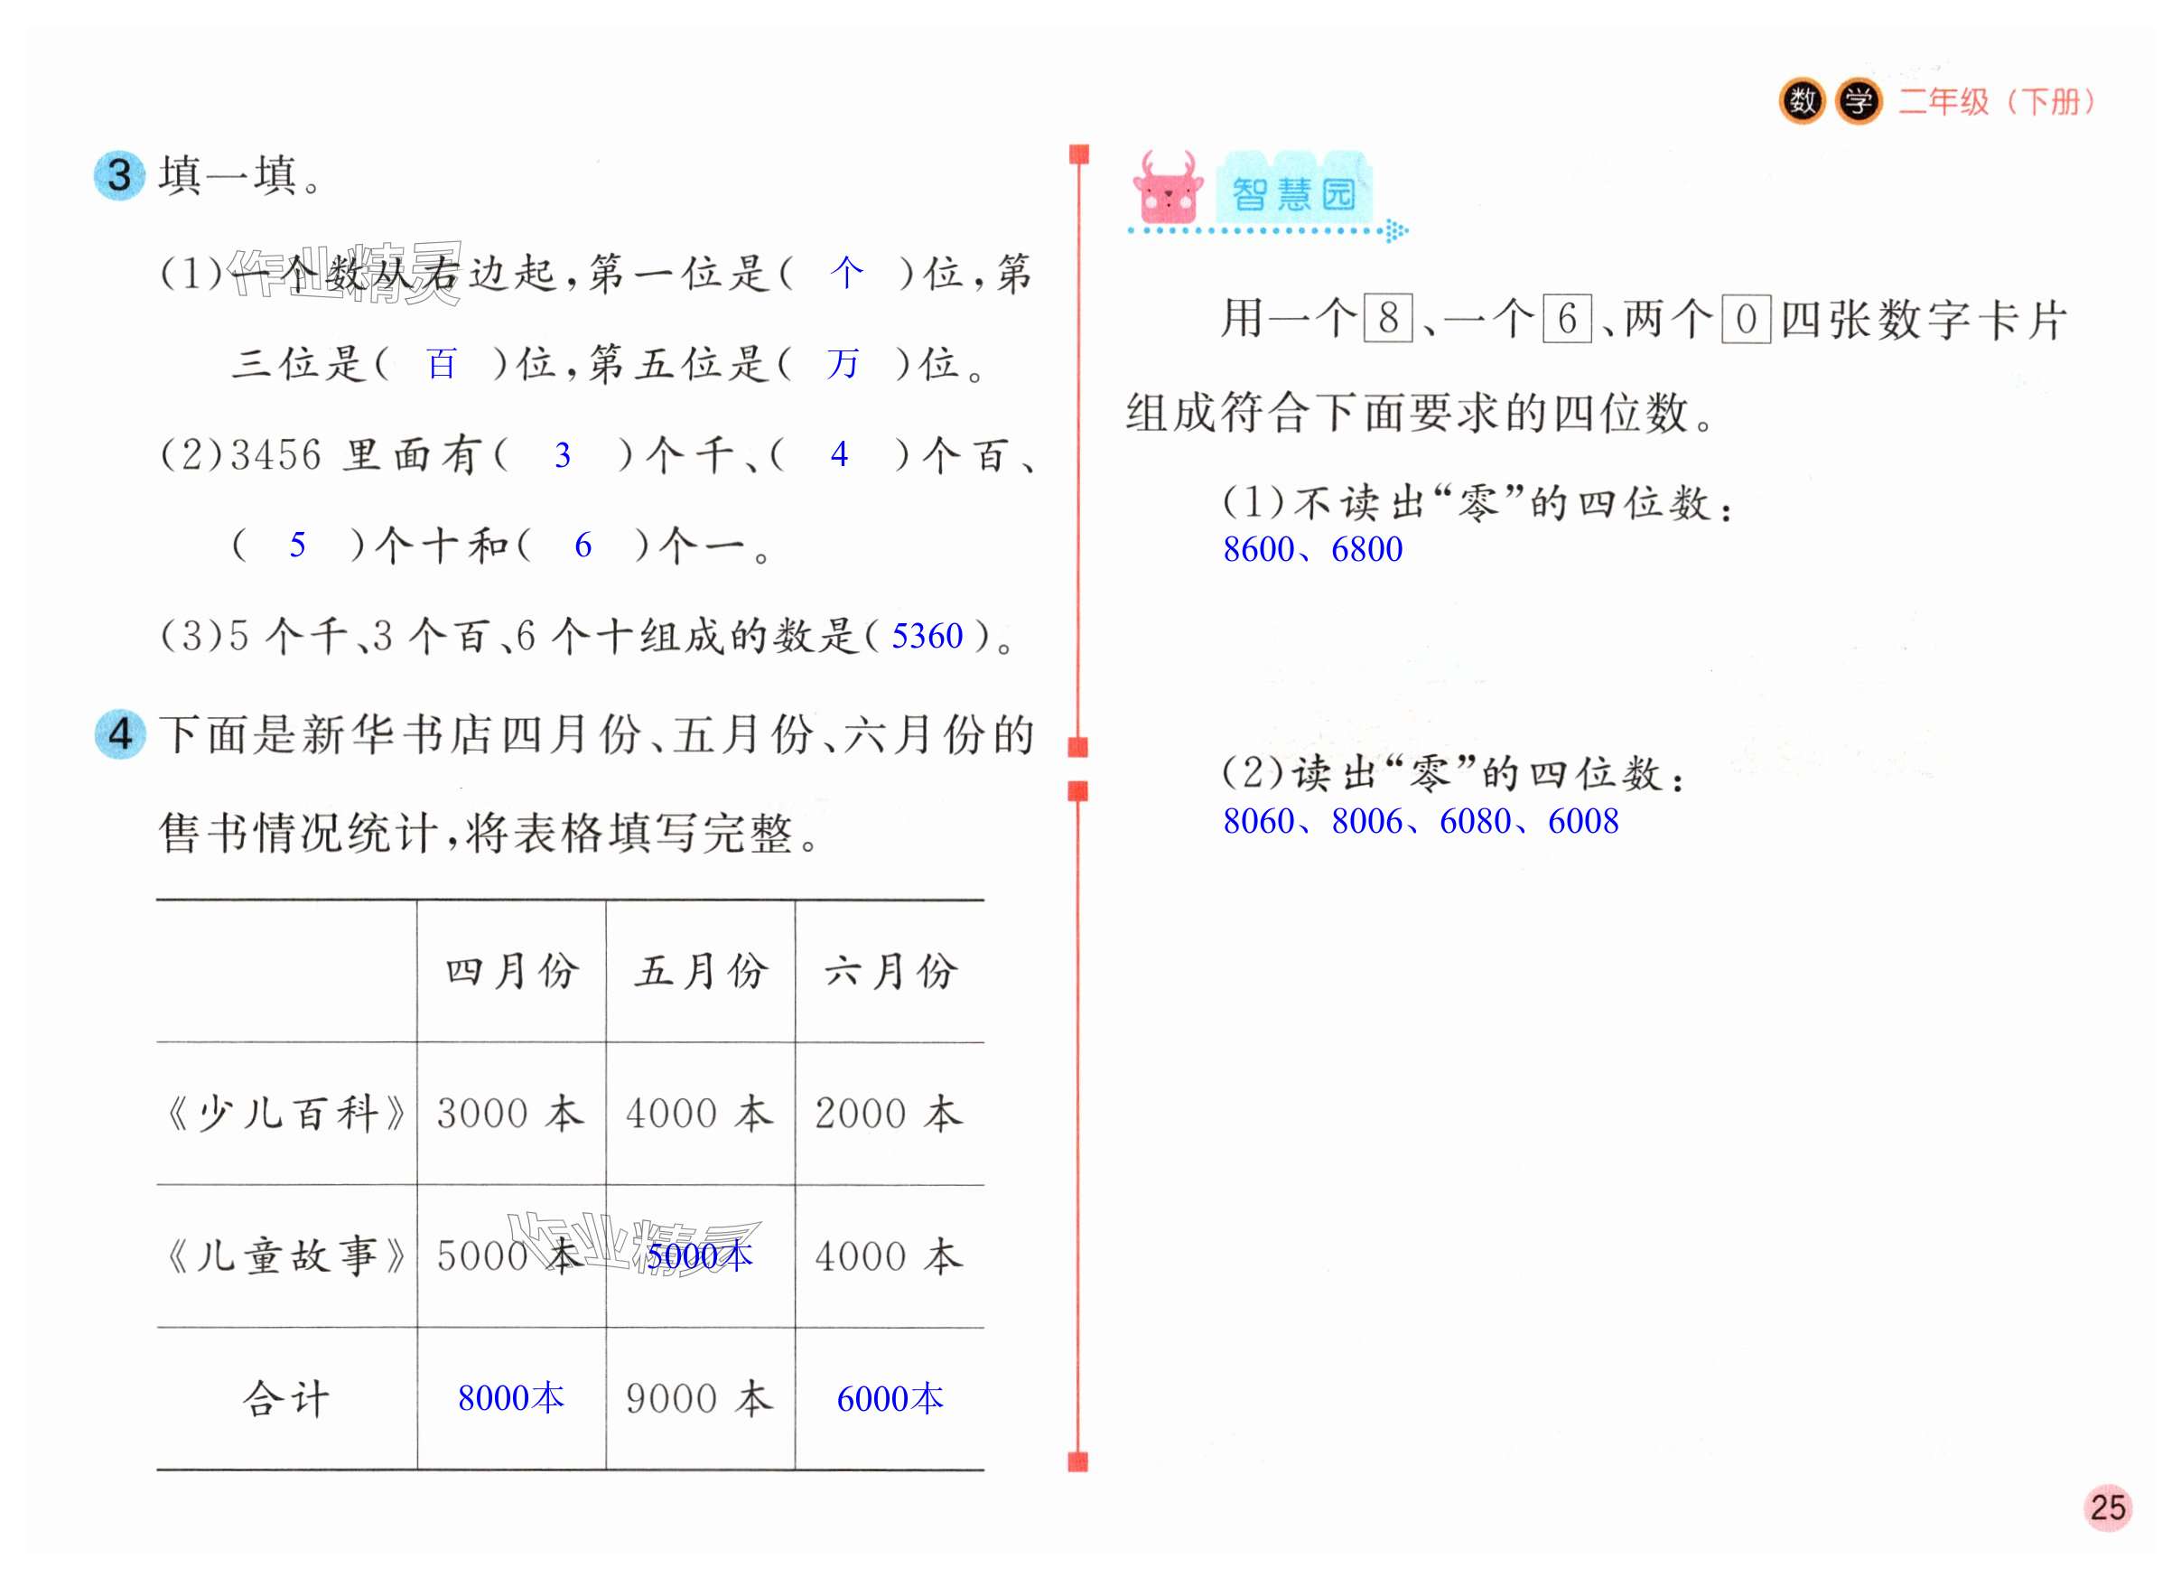Click the pink page number 25 badge
2181x1577 pixels.
click(2107, 1507)
